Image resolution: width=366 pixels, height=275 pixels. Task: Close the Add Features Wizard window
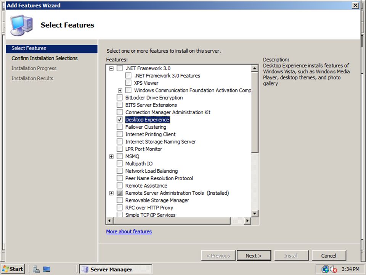pos(355,5)
